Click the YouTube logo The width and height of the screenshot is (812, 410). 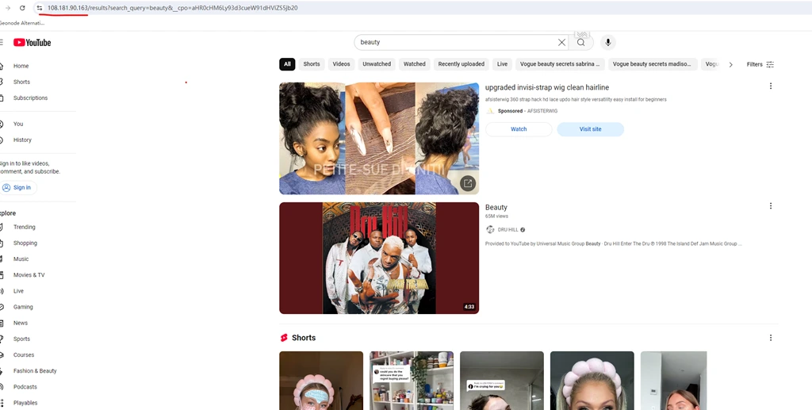[x=33, y=42]
